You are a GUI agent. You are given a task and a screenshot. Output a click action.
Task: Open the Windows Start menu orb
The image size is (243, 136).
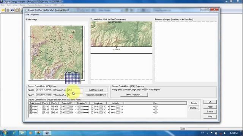[x=5, y=133]
